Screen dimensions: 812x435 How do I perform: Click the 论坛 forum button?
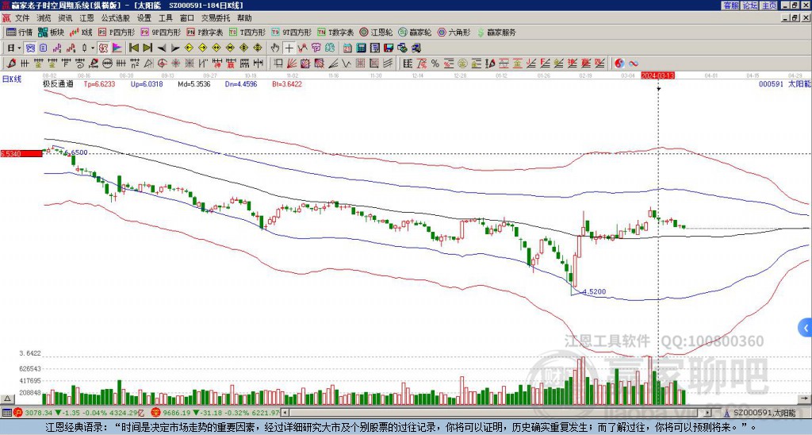coord(749,6)
